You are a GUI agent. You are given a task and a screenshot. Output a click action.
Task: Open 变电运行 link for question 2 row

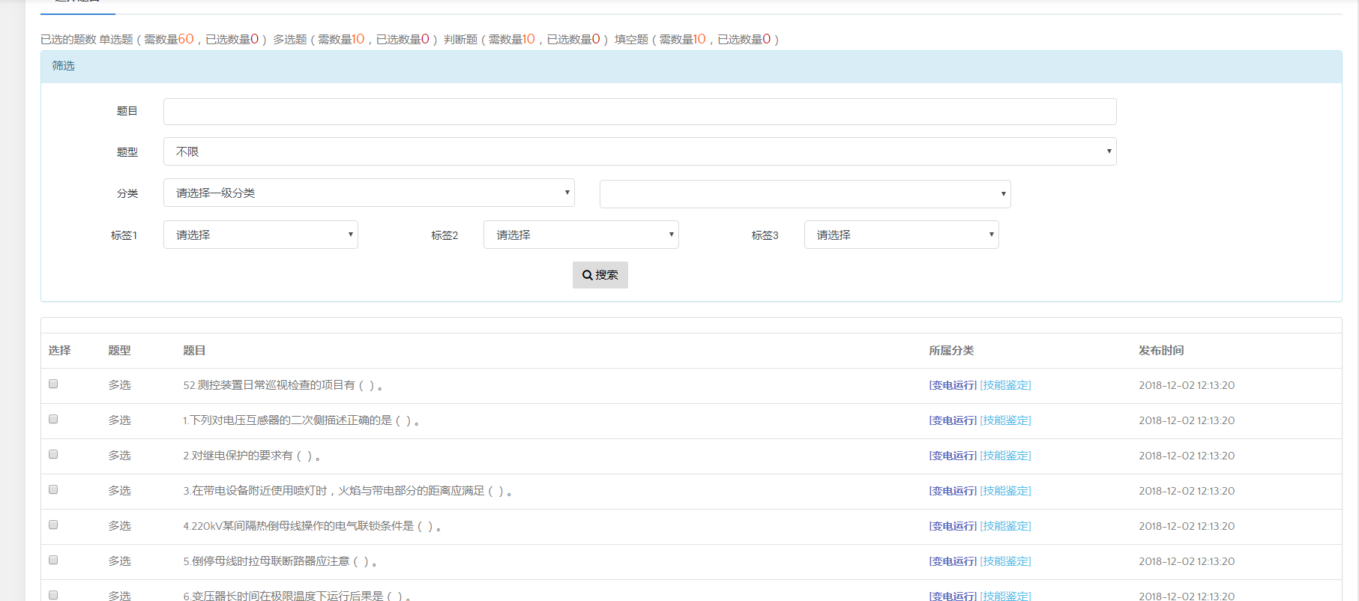(953, 456)
